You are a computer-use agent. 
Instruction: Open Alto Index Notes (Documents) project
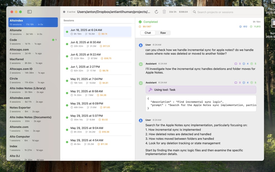(x=33, y=119)
